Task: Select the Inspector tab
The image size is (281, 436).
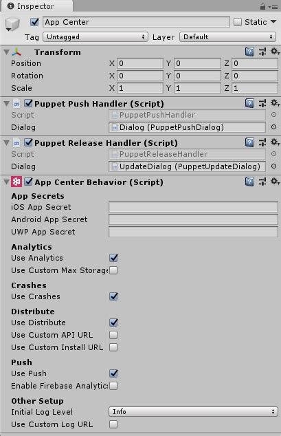Action: (31, 6)
